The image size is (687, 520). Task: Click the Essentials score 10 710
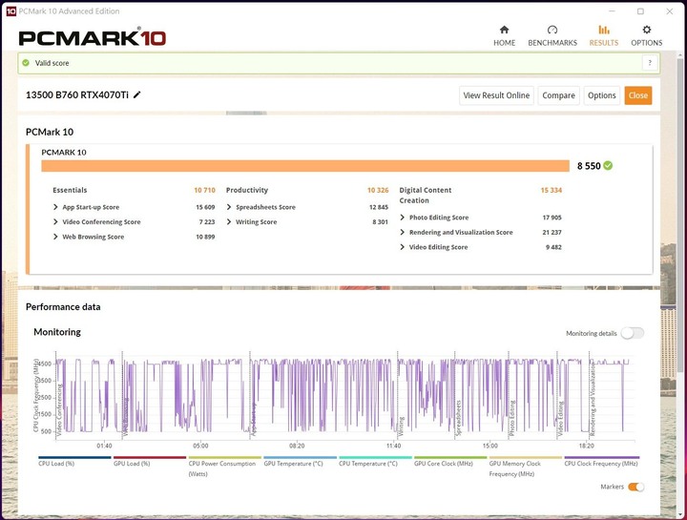(x=204, y=190)
